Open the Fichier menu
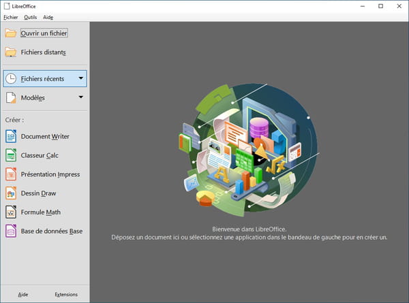 click(11, 17)
